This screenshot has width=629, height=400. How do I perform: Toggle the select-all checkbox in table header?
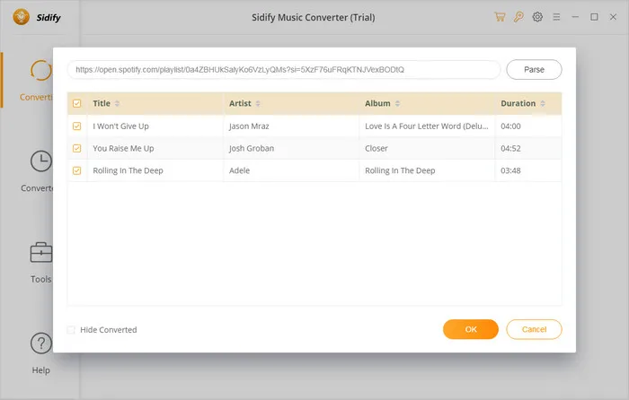pos(76,104)
